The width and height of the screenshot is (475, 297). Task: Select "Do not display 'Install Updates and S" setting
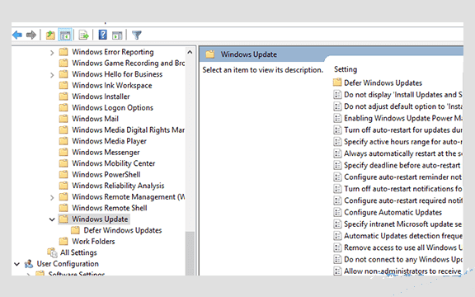[x=397, y=95]
